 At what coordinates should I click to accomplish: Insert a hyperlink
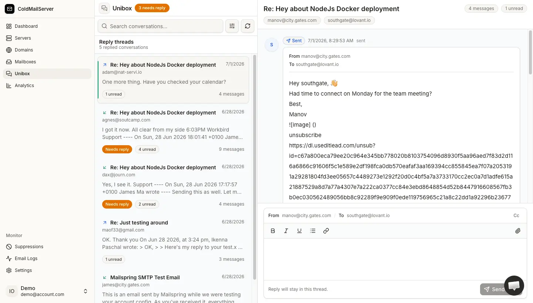(326, 231)
